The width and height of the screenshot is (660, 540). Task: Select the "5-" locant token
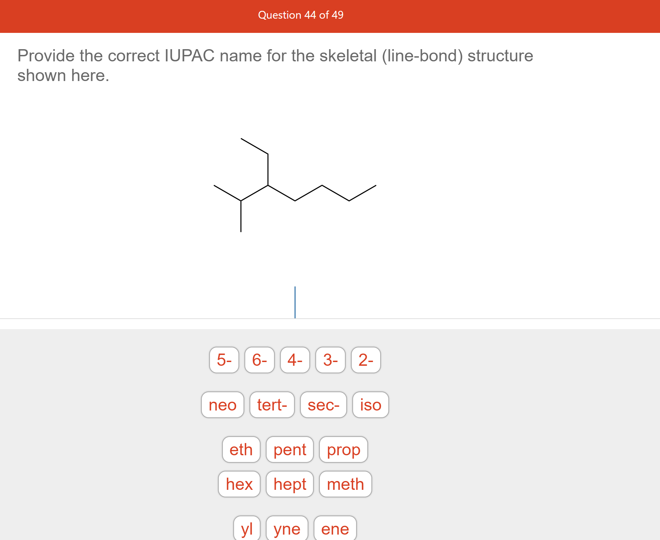224,360
